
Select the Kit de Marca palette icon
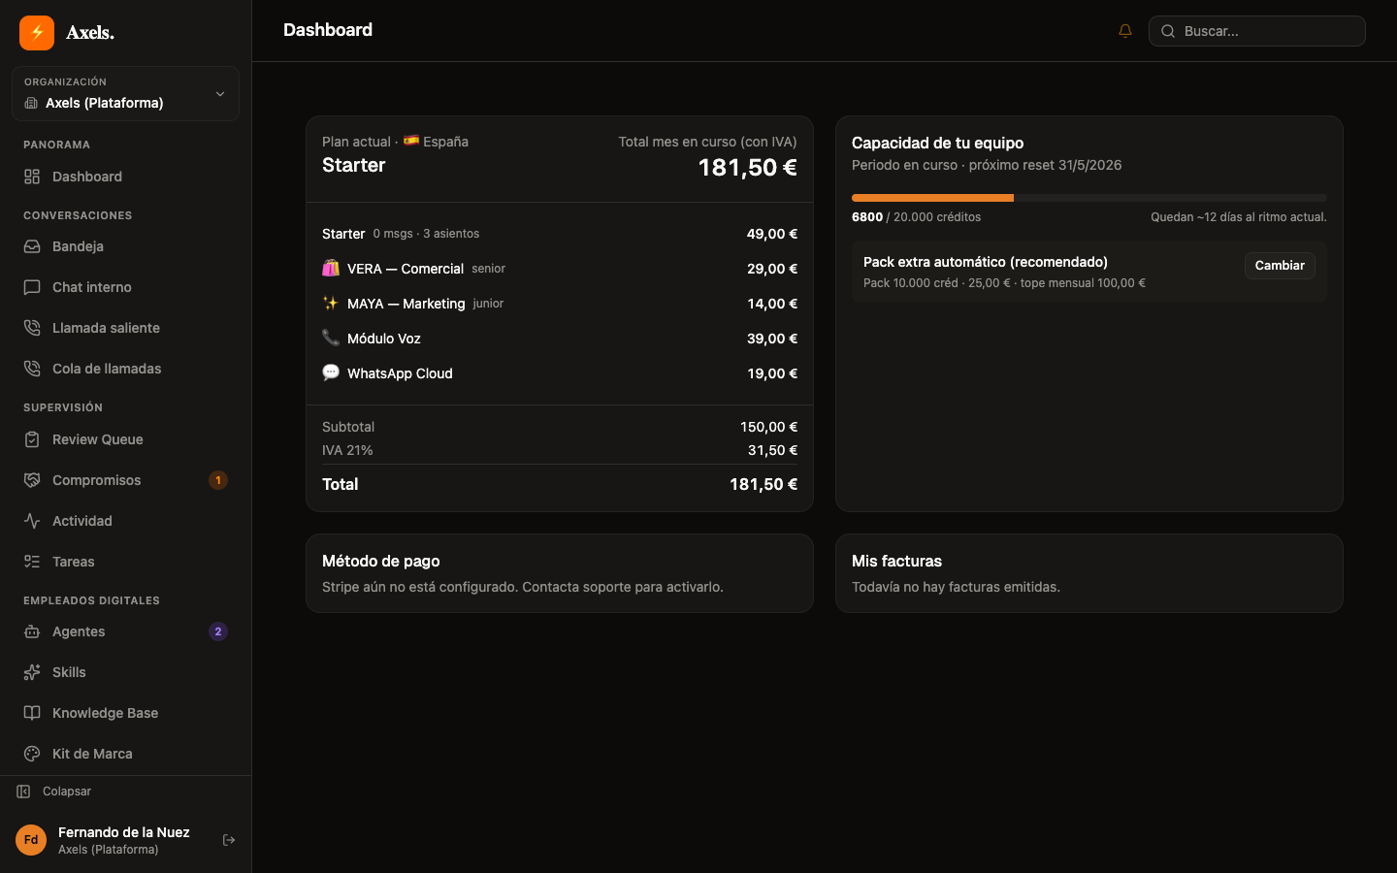click(x=32, y=754)
